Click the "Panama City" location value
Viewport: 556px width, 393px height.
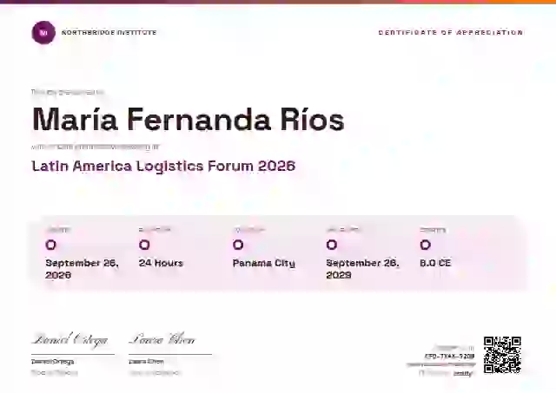click(264, 263)
